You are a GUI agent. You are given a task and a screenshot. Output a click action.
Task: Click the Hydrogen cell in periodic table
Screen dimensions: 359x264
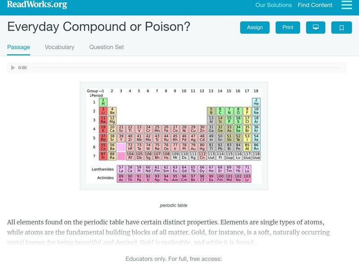(x=103, y=102)
